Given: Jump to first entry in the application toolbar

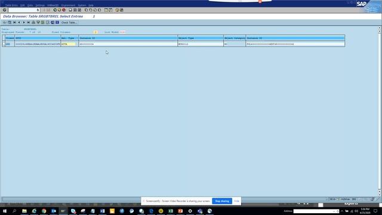Looking at the screenshot, I should 14,23.
